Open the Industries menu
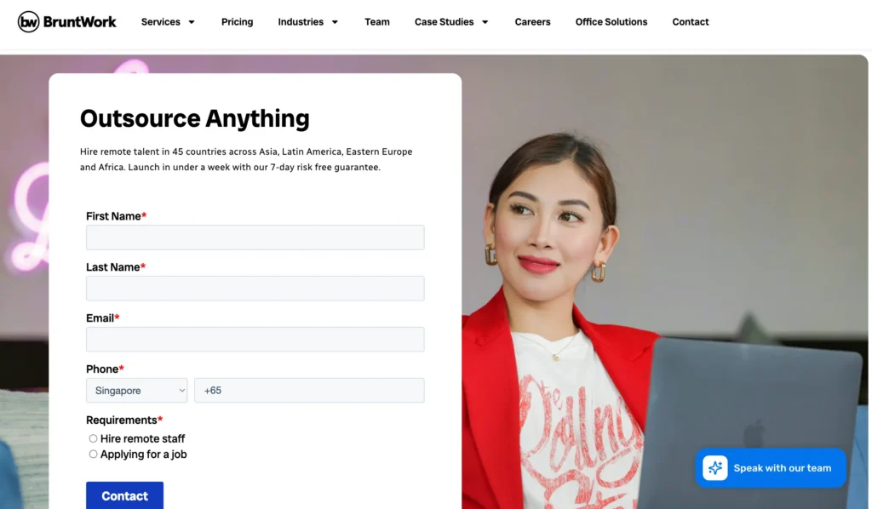Viewport: 872px width, 509px height. click(301, 21)
